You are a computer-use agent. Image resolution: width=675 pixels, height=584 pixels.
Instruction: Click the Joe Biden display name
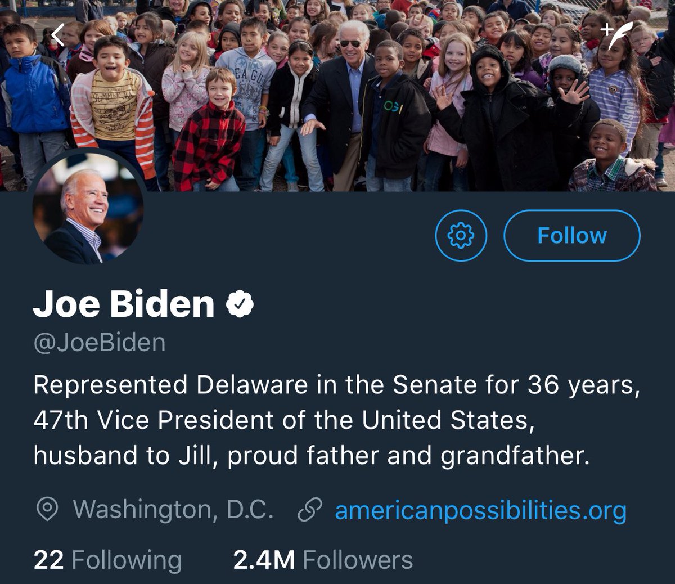pyautogui.click(x=124, y=304)
